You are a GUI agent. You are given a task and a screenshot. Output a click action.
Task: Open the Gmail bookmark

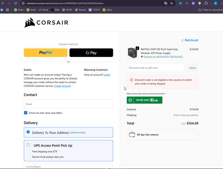coord(43,10)
